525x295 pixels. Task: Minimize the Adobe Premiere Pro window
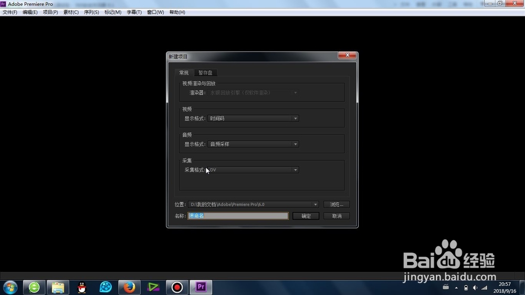(490, 4)
